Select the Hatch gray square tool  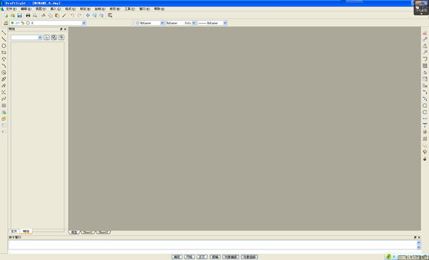pos(4,106)
